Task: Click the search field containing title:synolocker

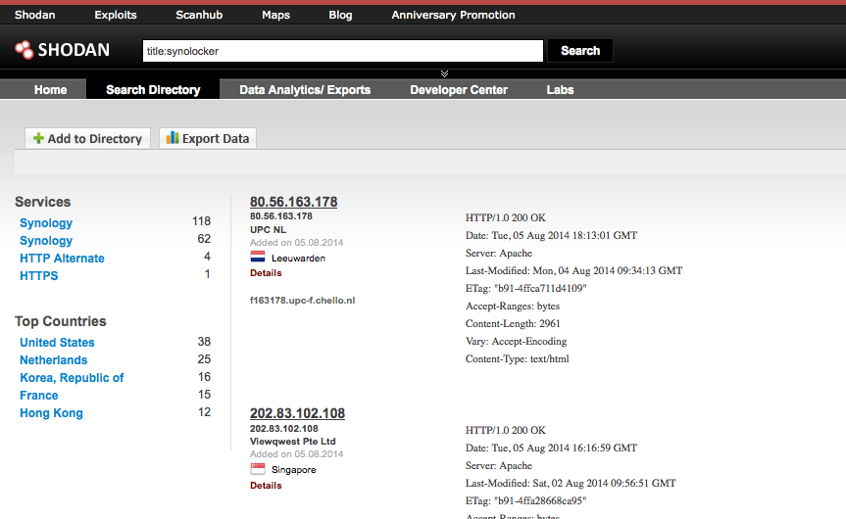Action: tap(342, 51)
